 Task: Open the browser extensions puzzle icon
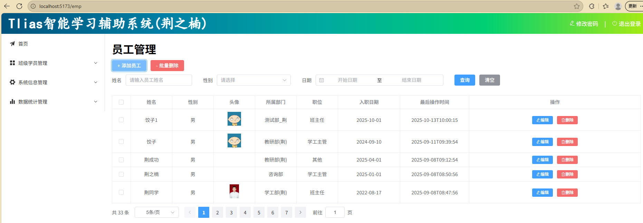pos(592,6)
